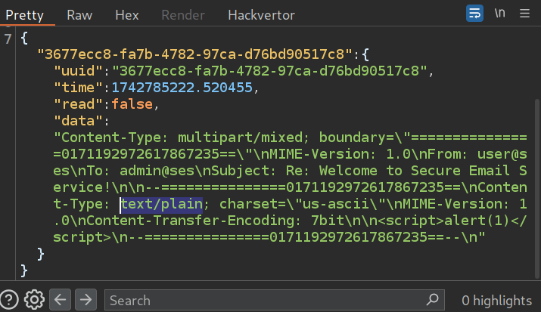Image resolution: width=541 pixels, height=312 pixels.
Task: Open search settings gear icon
Action: tap(33, 300)
